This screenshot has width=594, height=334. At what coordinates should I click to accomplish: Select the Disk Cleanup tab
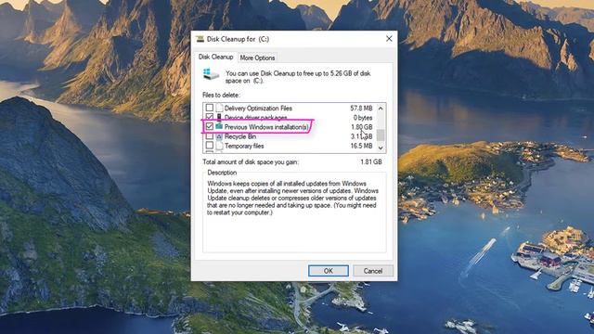coord(215,57)
